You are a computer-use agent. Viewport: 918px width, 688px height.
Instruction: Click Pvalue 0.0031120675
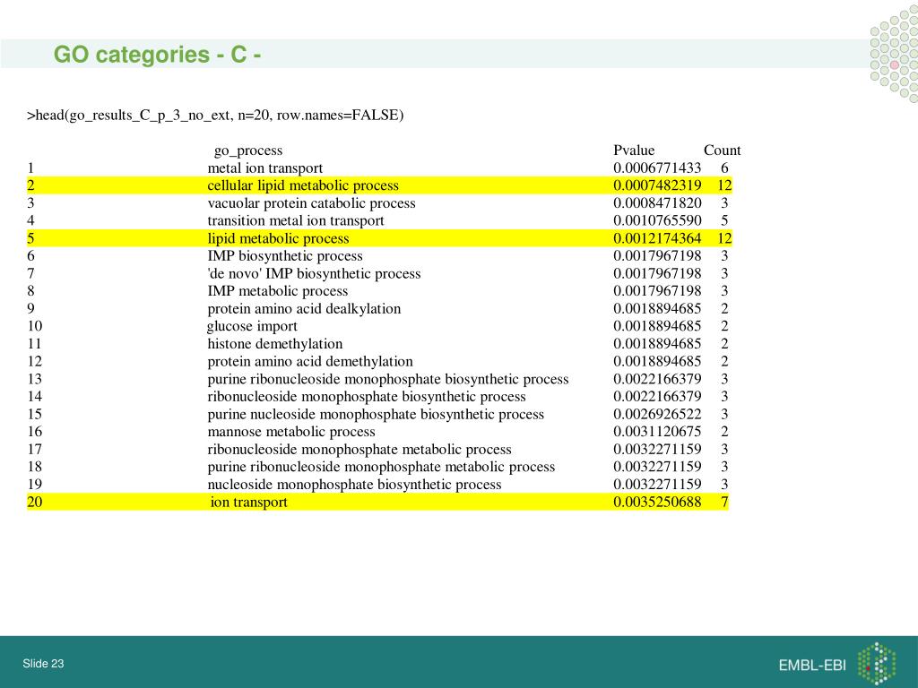click(x=657, y=431)
